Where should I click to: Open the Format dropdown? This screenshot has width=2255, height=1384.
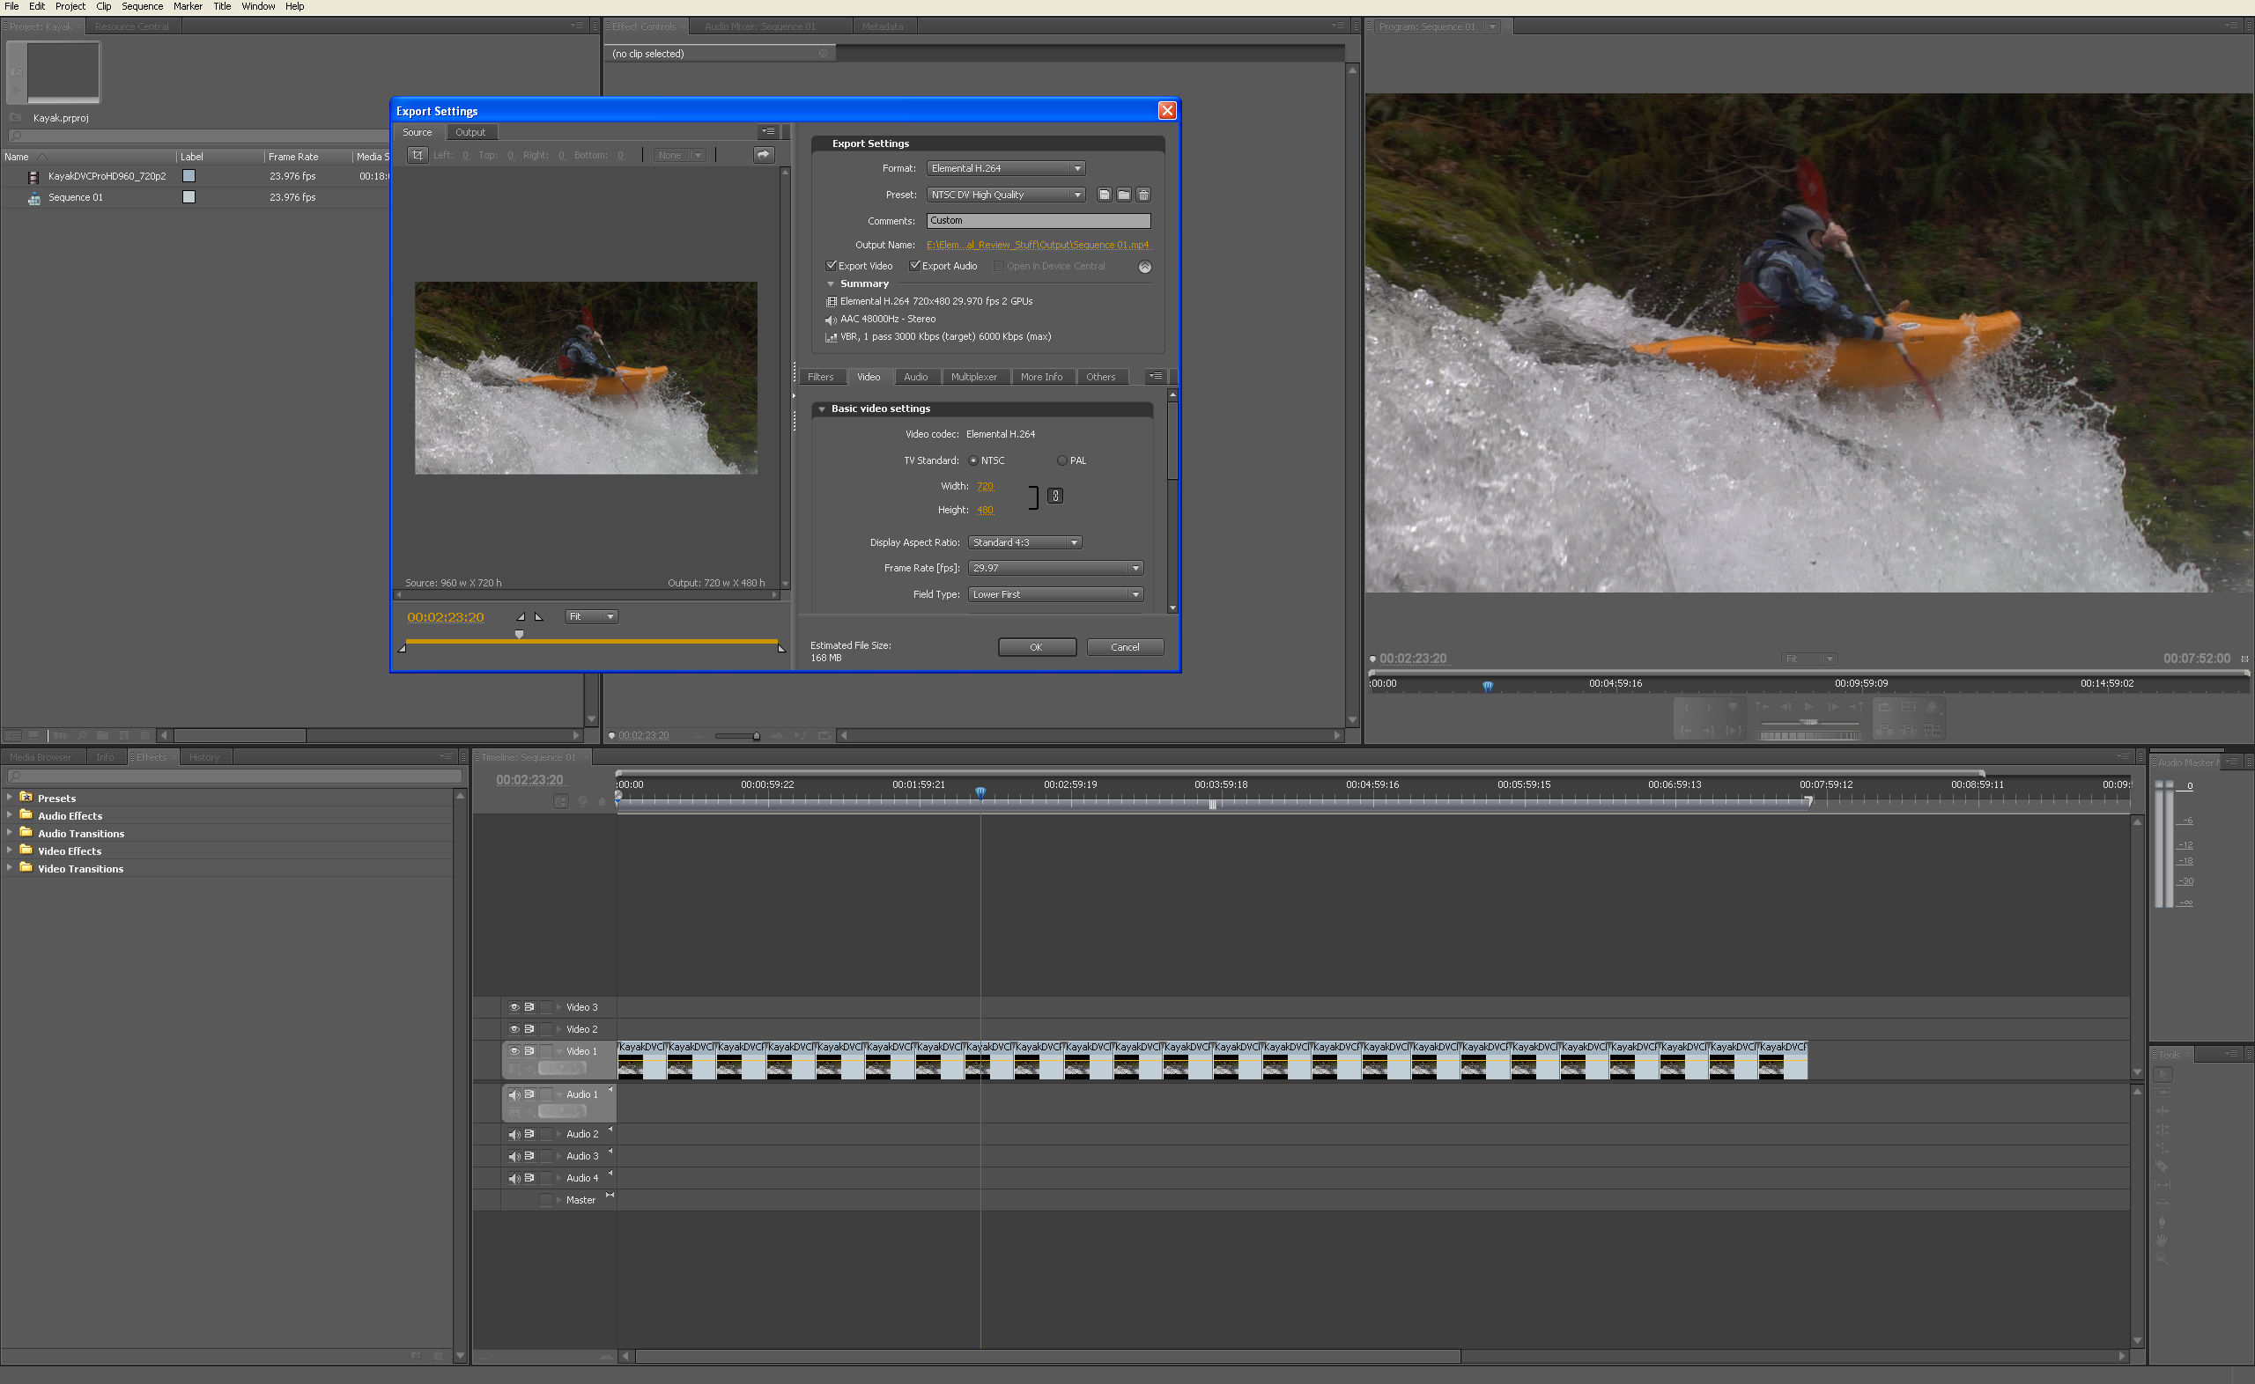pyautogui.click(x=1005, y=168)
